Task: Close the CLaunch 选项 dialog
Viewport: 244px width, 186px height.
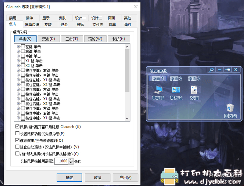Action: (x=136, y=6)
